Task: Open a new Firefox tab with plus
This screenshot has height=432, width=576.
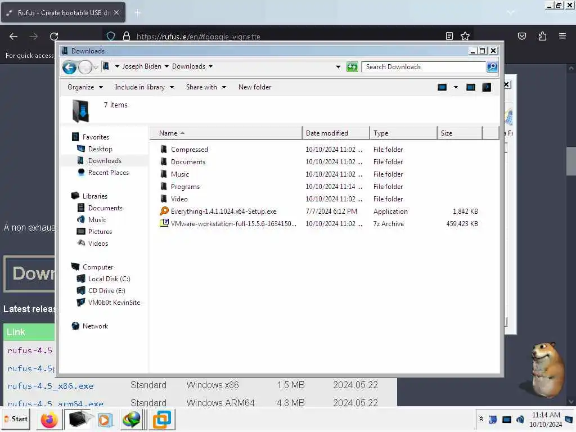Action: click(137, 13)
